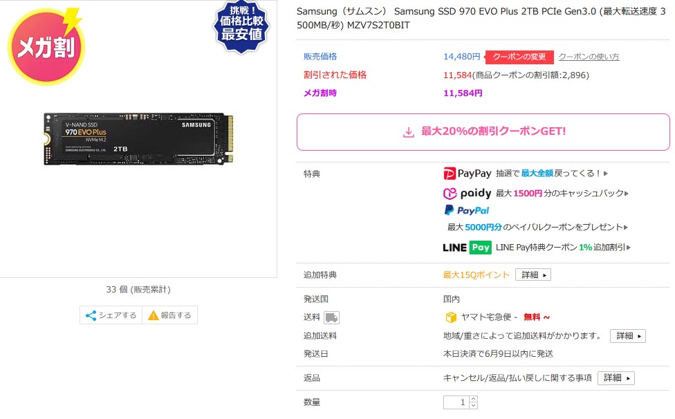Decrease quantity with the down arrow
Screen dimensions: 675x419
point(473,406)
